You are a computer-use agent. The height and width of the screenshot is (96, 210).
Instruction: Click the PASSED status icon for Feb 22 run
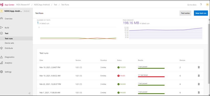coord(118,84)
